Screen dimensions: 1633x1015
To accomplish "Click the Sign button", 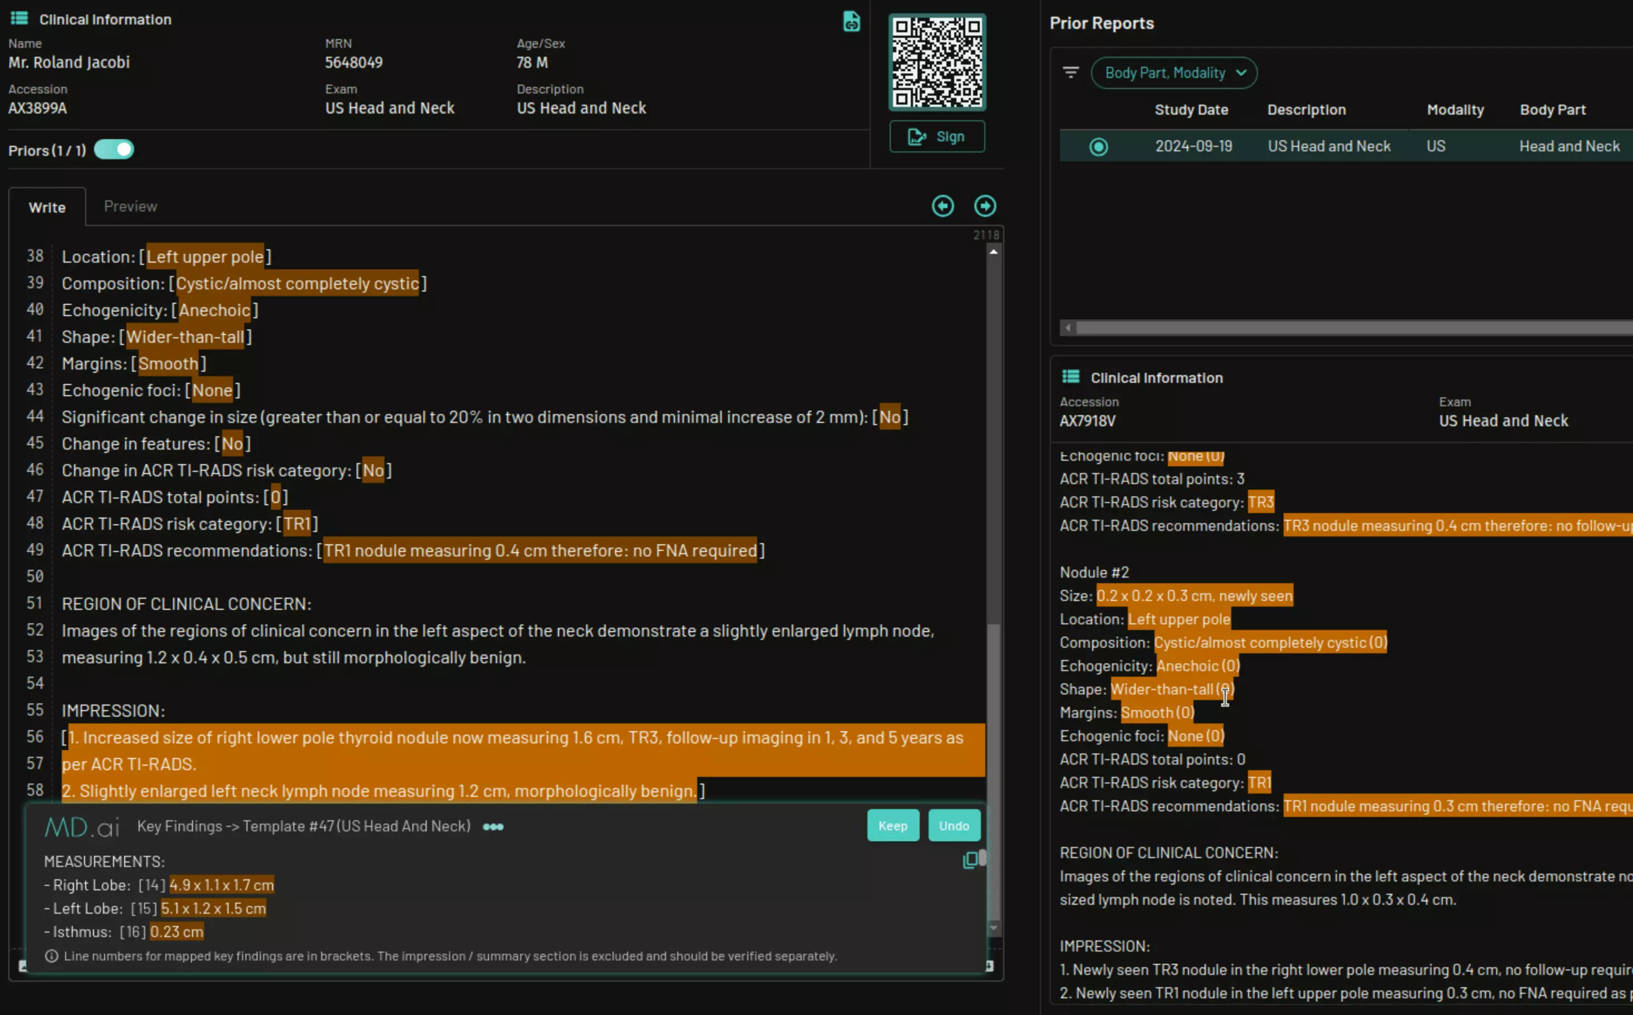I will click(937, 136).
